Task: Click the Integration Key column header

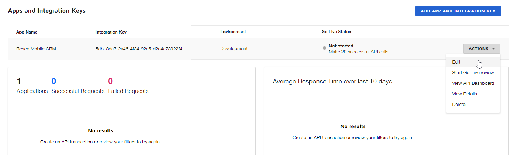Action: [x=111, y=32]
